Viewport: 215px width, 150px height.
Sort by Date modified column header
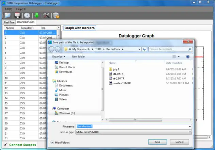[x=174, y=63]
